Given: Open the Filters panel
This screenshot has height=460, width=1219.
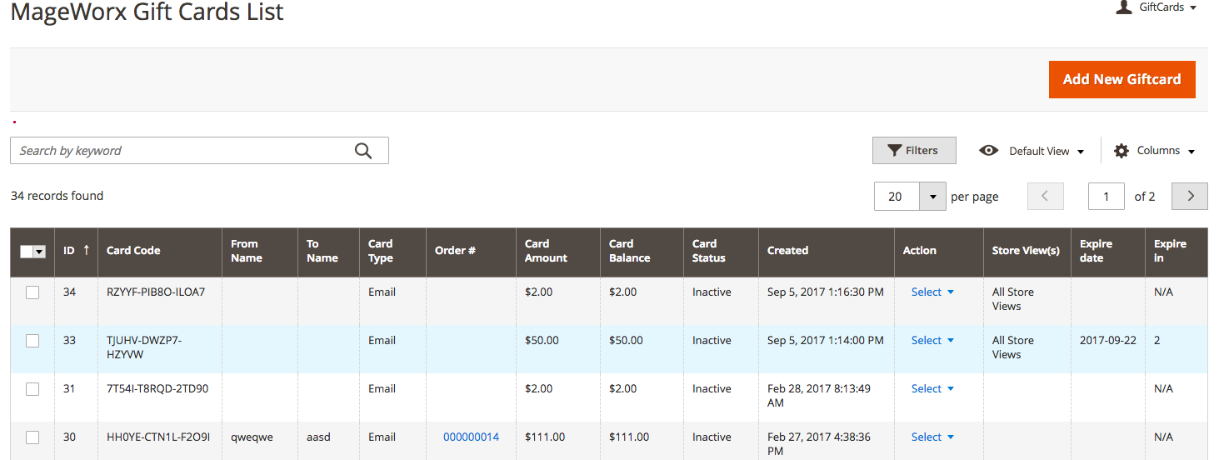Looking at the screenshot, I should 914,151.
